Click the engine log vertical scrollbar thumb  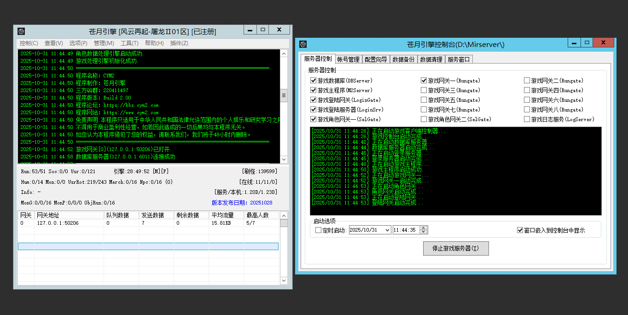click(284, 96)
